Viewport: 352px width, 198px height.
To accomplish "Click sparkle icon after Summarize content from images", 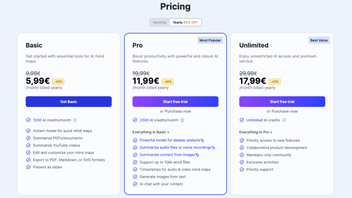I will (197, 155).
